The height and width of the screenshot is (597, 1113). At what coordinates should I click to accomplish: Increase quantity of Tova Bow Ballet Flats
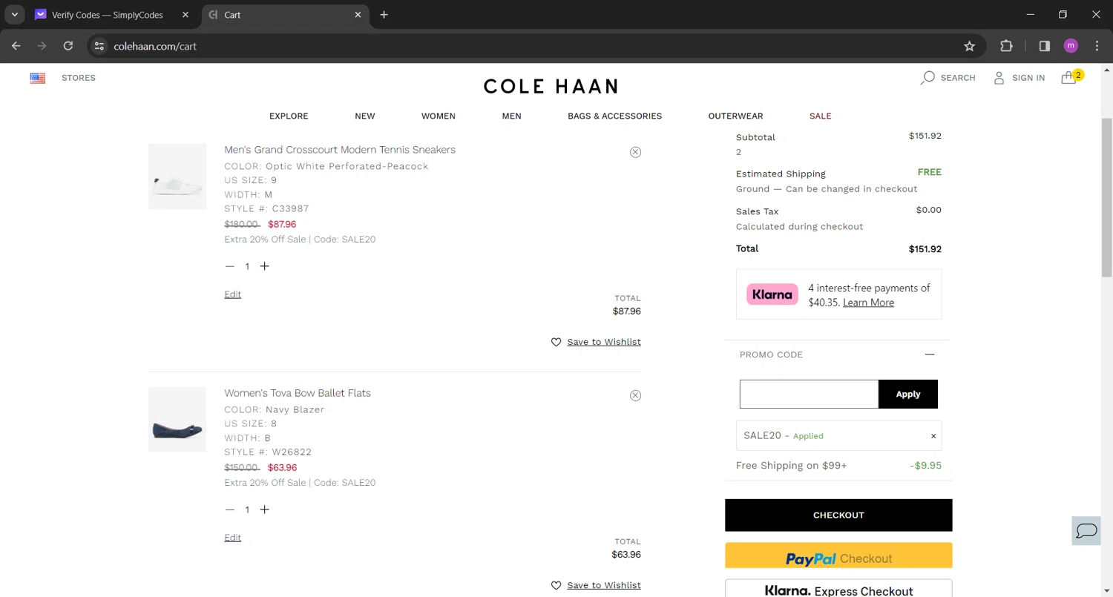point(265,509)
